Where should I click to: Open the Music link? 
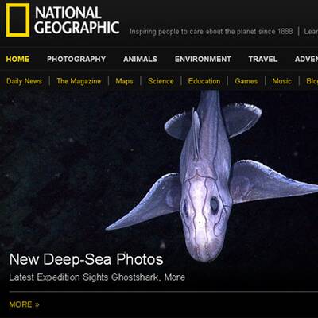pyautogui.click(x=282, y=81)
